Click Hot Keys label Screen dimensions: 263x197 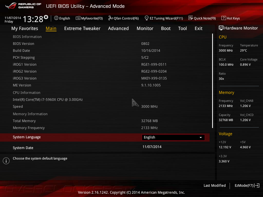[233, 18]
